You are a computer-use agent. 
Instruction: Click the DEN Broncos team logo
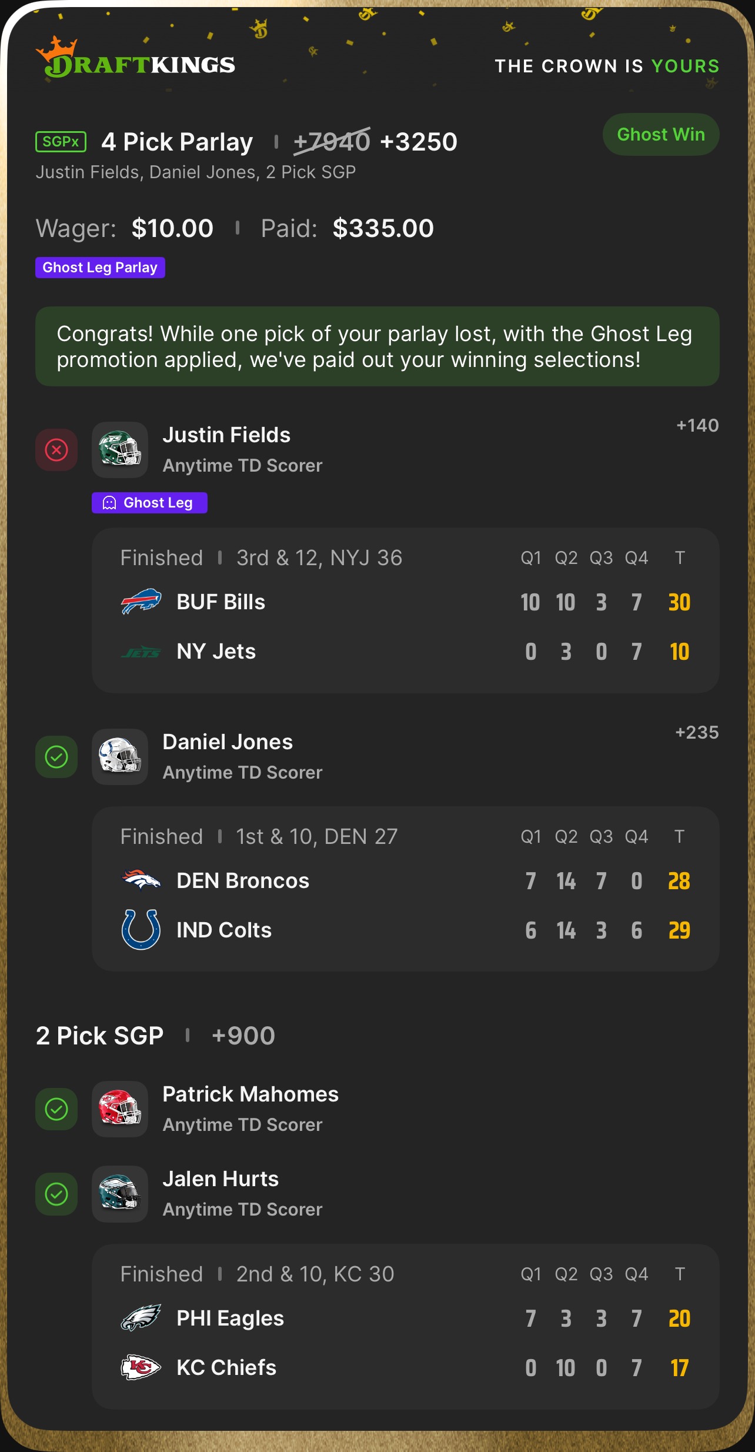tap(141, 880)
